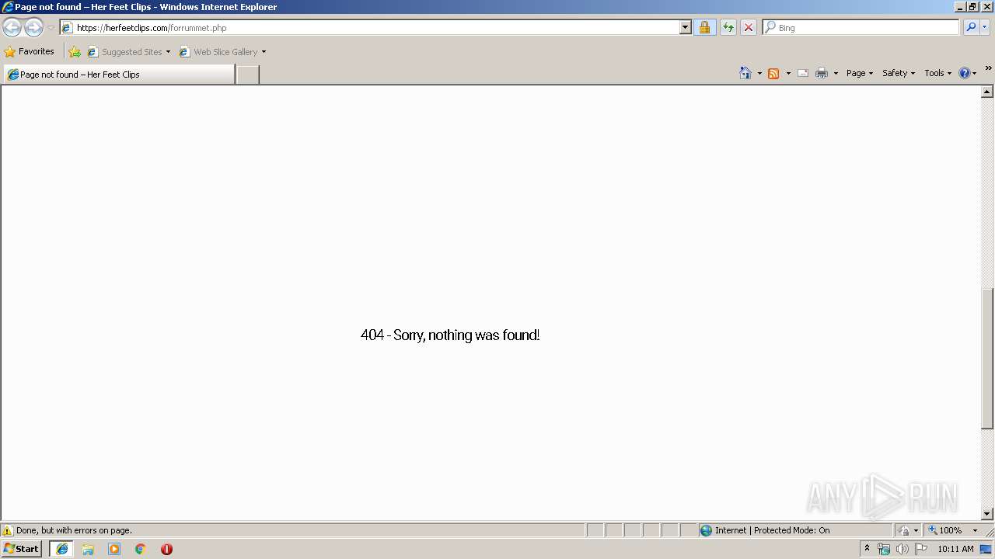Image resolution: width=995 pixels, height=559 pixels.
Task: Click Add to Favorites Bar icon
Action: (75, 52)
